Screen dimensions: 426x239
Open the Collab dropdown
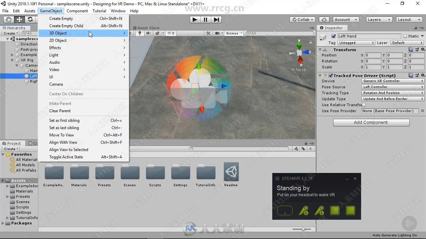303,20
